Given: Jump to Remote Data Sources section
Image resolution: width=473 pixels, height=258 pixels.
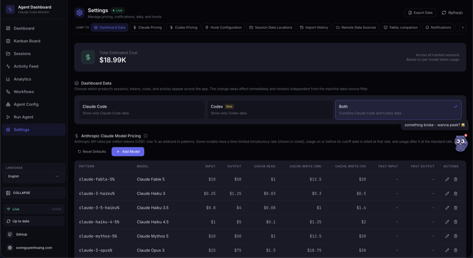Looking at the screenshot, I should pyautogui.click(x=356, y=28).
